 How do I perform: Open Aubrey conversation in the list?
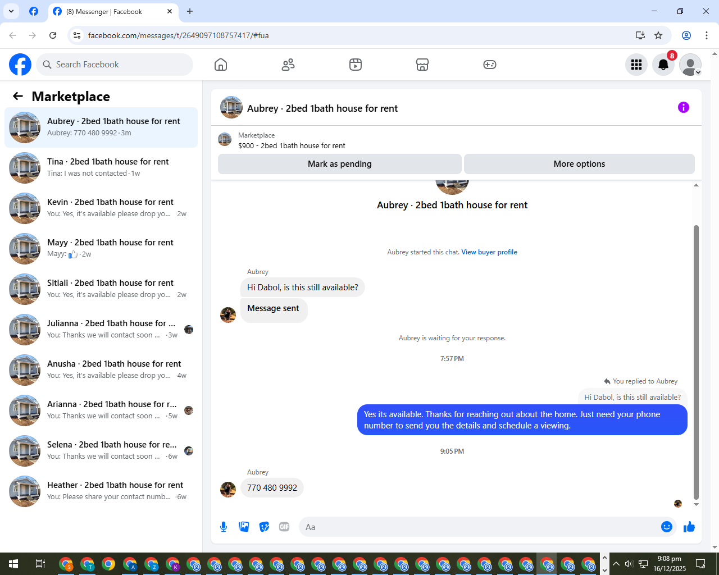pyautogui.click(x=101, y=127)
